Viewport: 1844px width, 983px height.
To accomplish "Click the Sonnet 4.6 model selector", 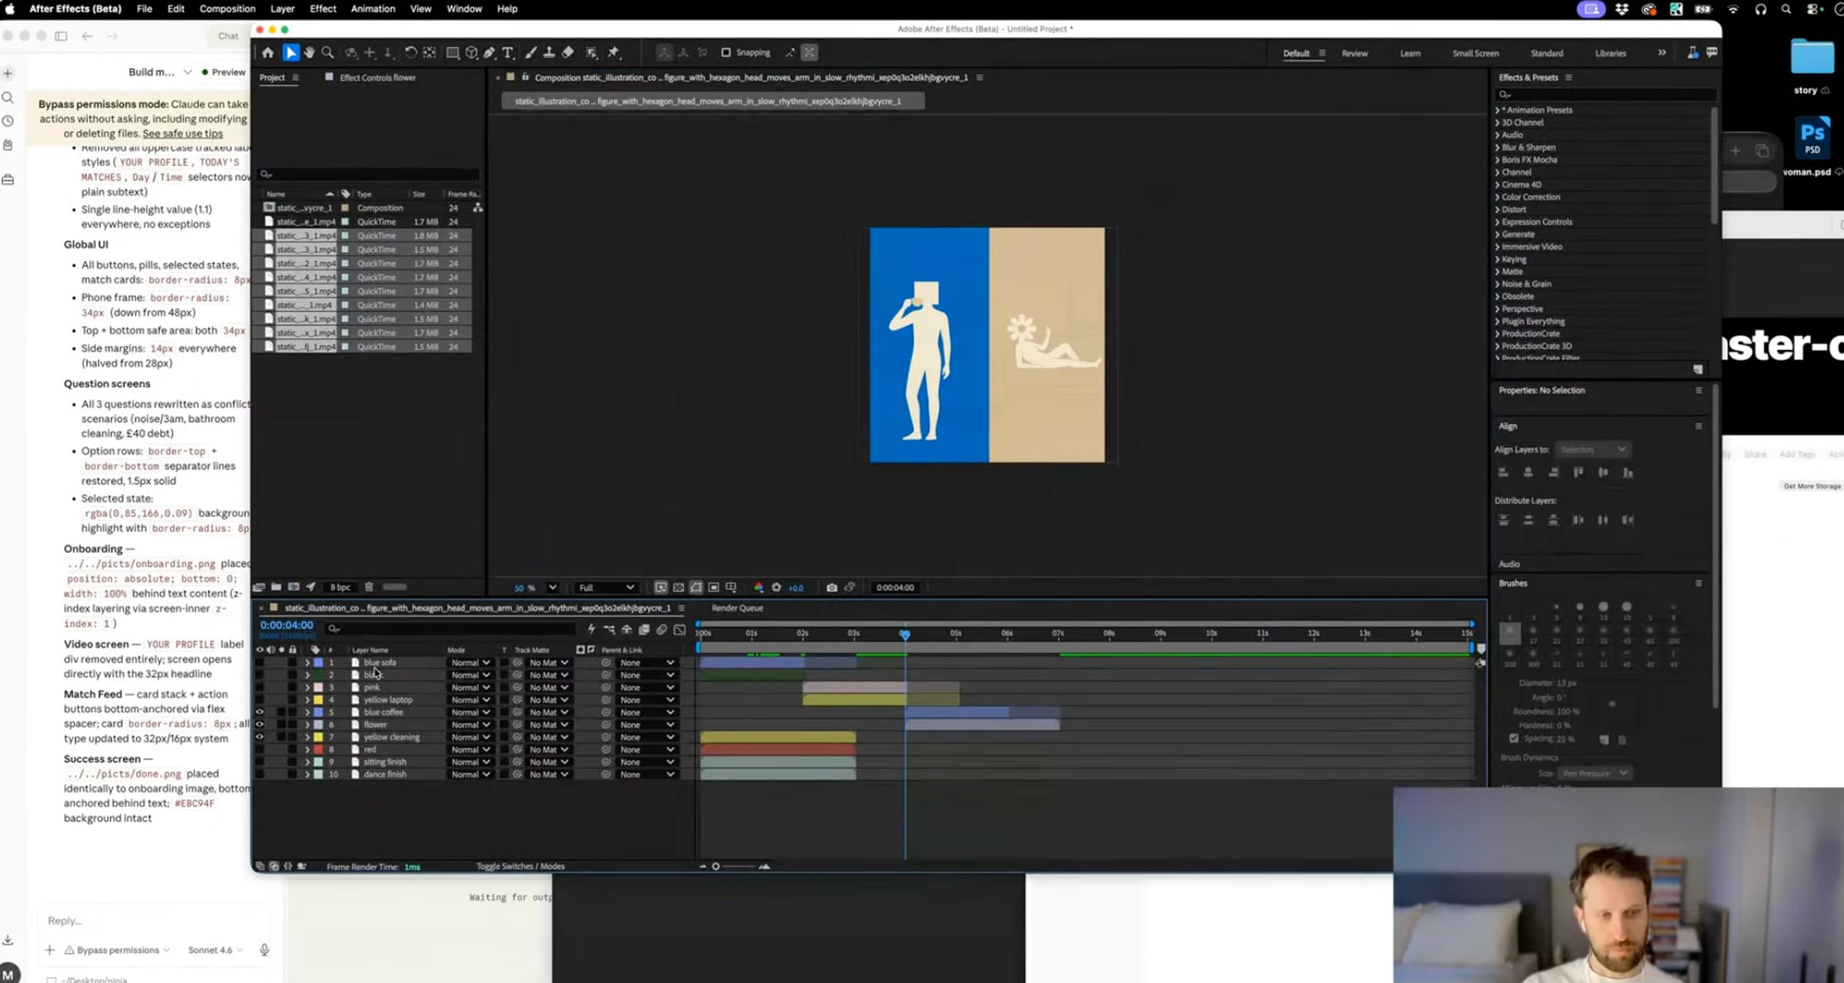I will point(215,950).
